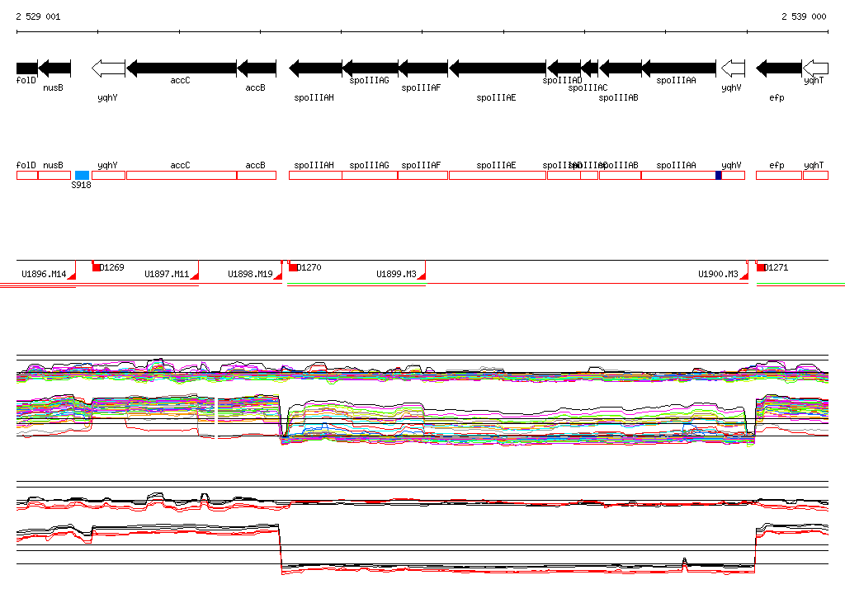The width and height of the screenshot is (845, 589).
Task: Select the U1898.M19 marker label
Action: click(x=250, y=275)
